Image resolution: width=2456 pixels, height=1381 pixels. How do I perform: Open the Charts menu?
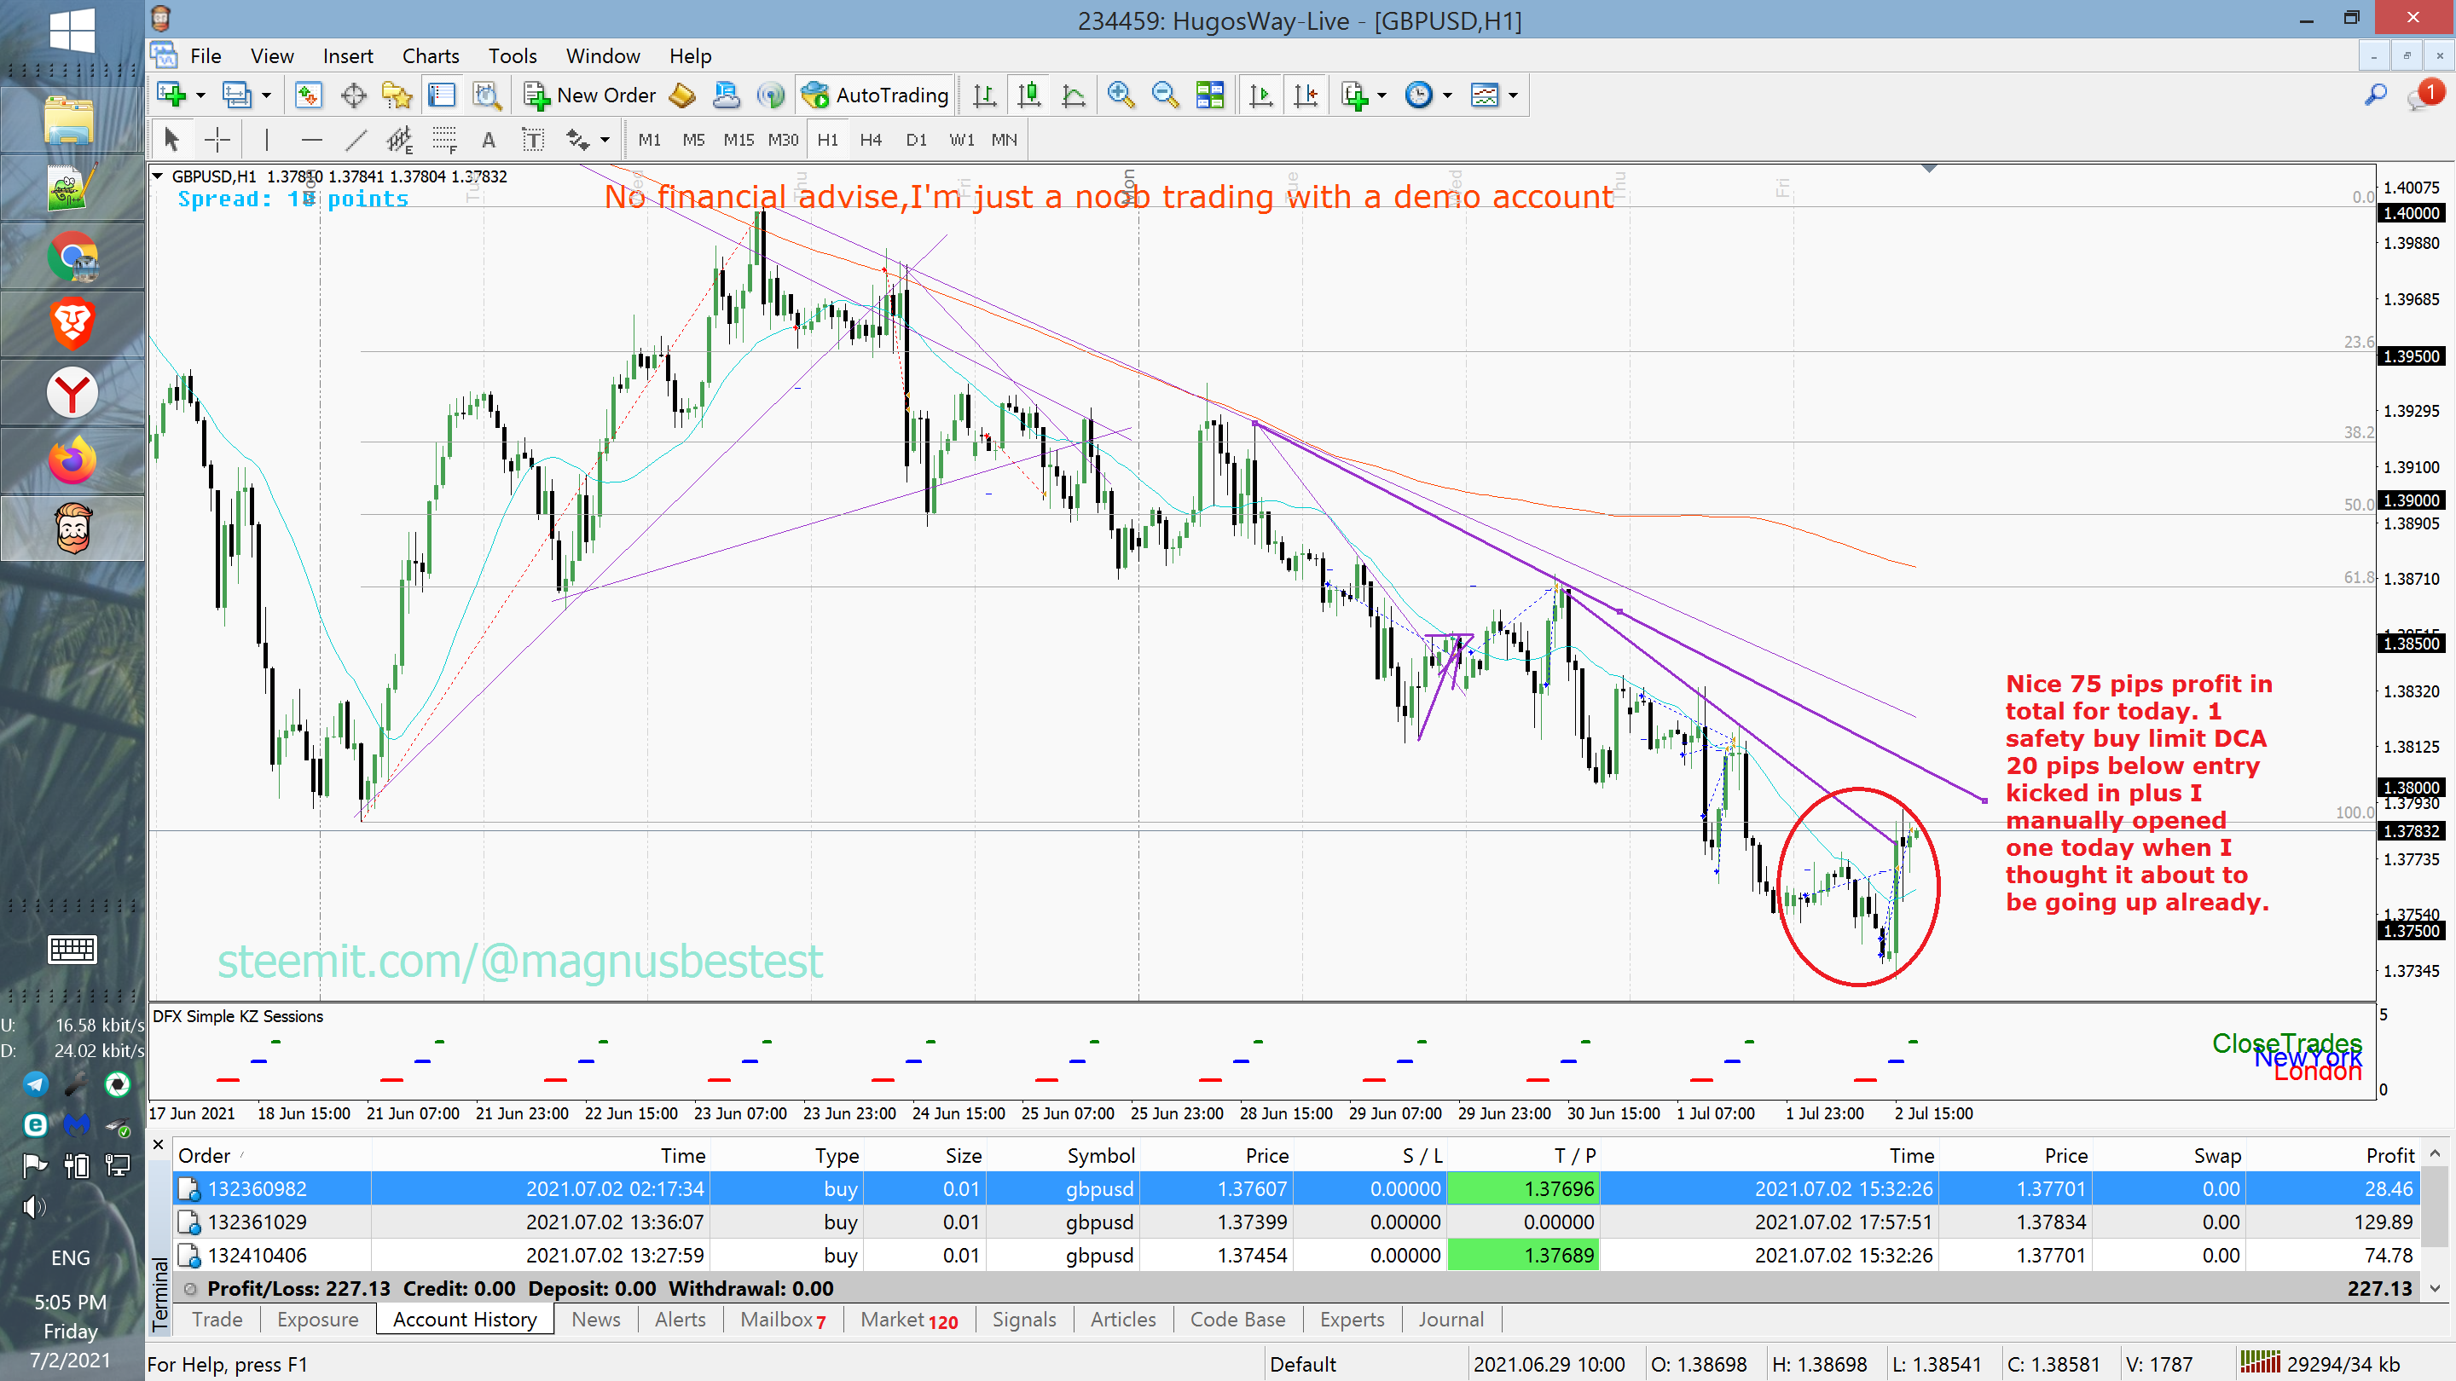tap(430, 56)
